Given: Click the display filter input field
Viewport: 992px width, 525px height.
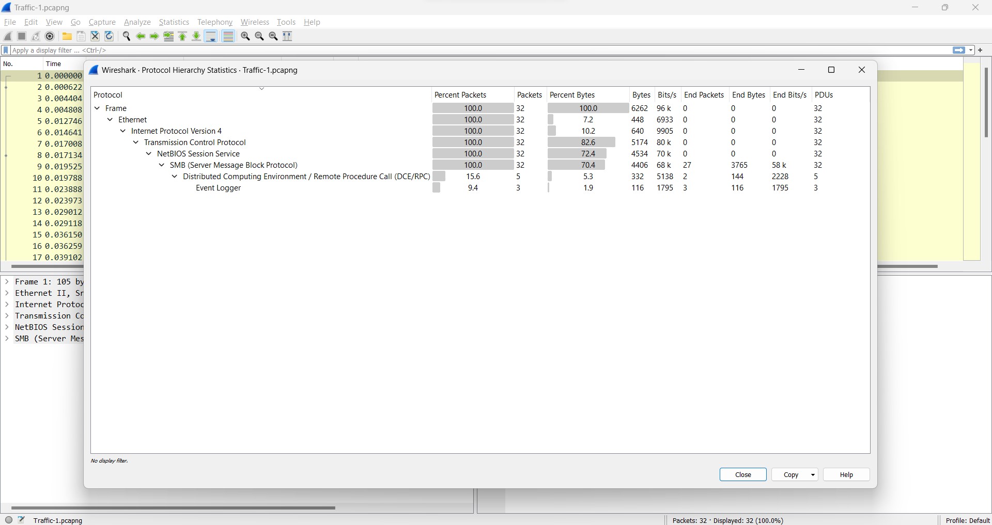Looking at the screenshot, I should click(465, 51).
